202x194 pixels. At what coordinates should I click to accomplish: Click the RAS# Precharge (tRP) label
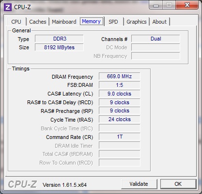(x=67, y=111)
